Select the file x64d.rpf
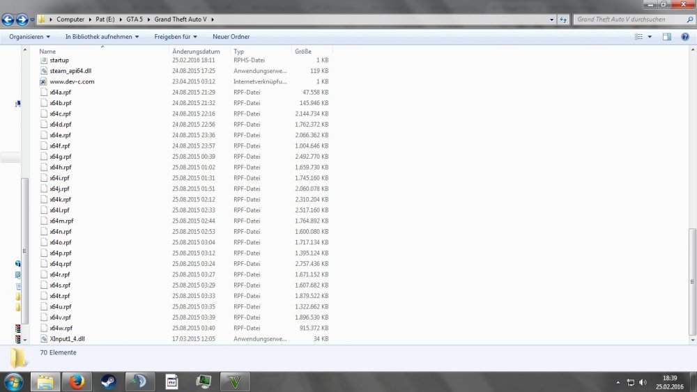Viewport: 697px width, 392px height. [x=61, y=125]
